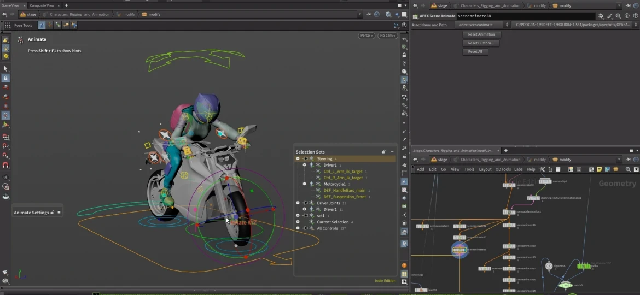Switch network editor to tree view icon
This screenshot has height=295, width=640.
pyautogui.click(x=550, y=169)
